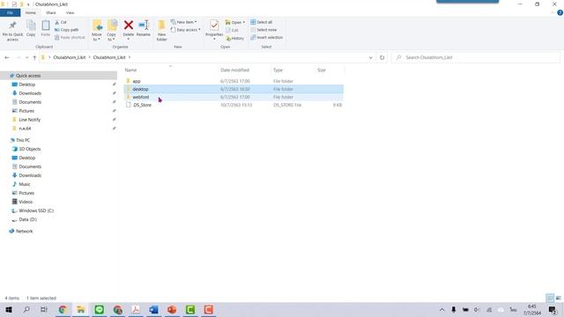This screenshot has height=317, width=564.
Task: Select Network in navigation pane
Action: click(24, 231)
